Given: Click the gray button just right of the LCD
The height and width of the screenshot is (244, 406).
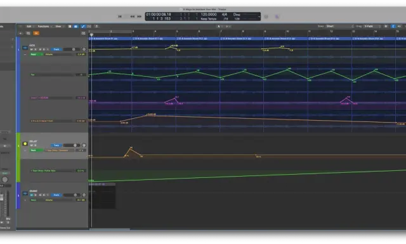Looking at the screenshot, I should [266, 17].
